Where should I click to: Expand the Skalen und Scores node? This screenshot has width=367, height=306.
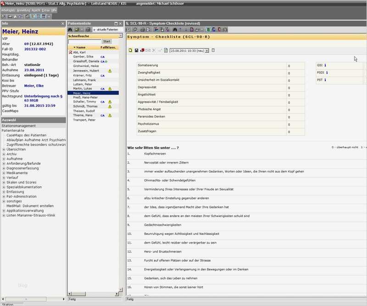pyautogui.click(x=4, y=182)
